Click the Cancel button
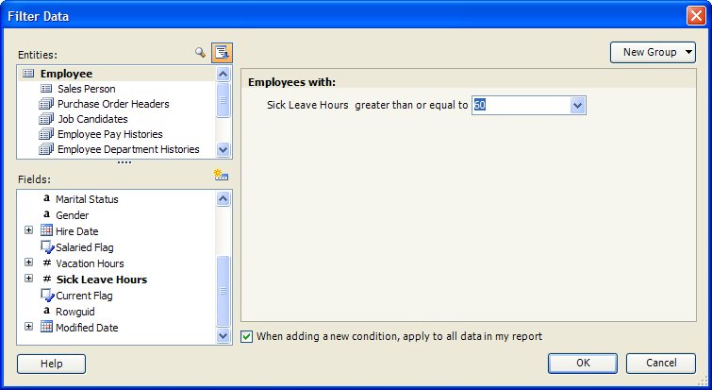The image size is (712, 390). point(661,364)
